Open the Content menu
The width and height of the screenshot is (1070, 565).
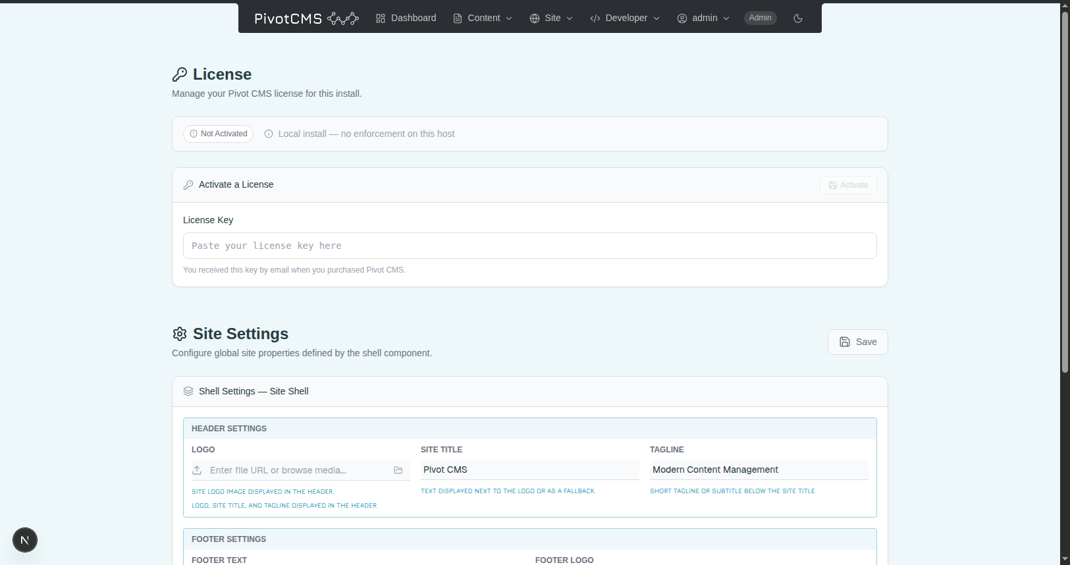pos(483,18)
